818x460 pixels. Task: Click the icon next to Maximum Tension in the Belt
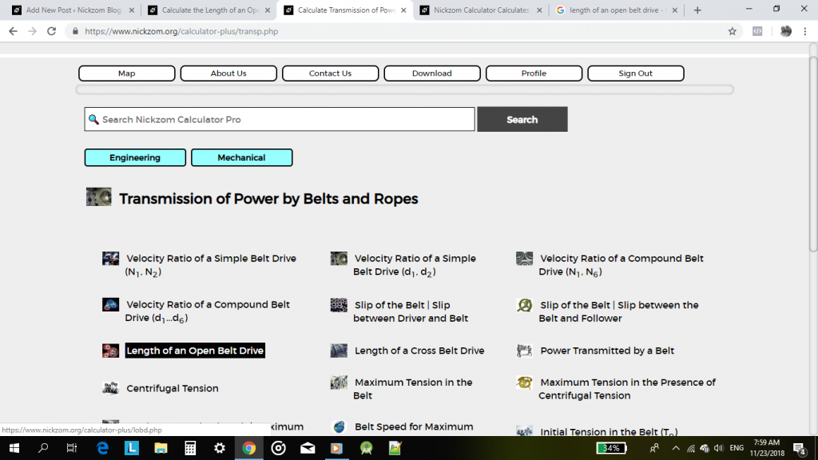339,383
